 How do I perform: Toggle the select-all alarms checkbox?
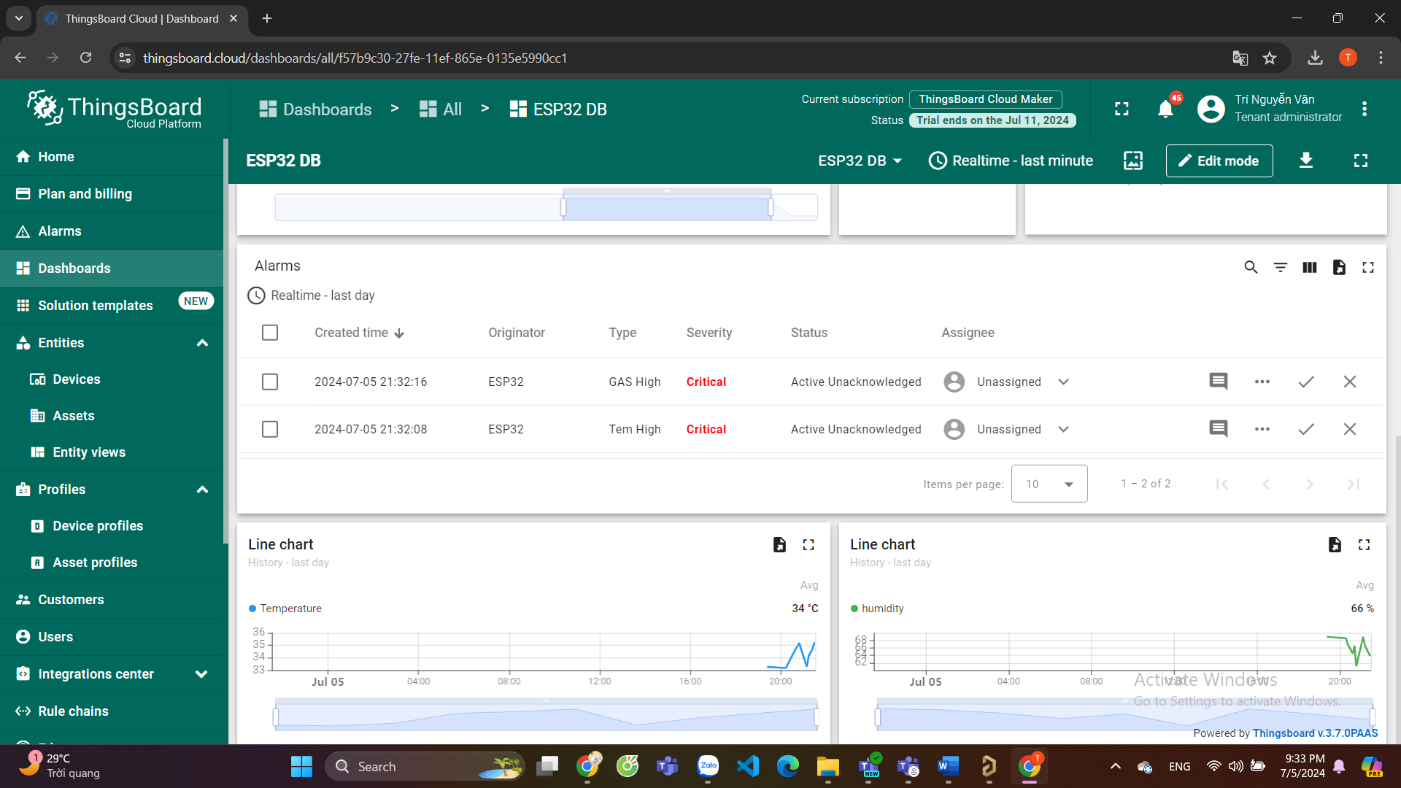[x=271, y=333]
